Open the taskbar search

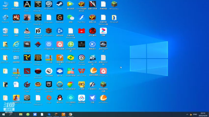pyautogui.click(x=10, y=114)
